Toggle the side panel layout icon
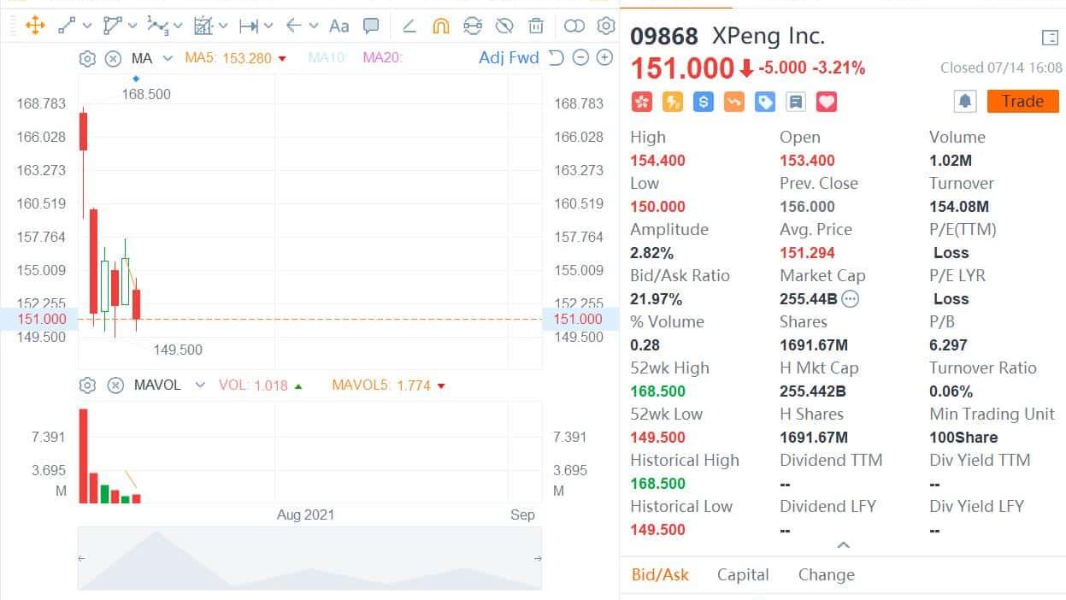The image size is (1066, 600). point(1051,38)
